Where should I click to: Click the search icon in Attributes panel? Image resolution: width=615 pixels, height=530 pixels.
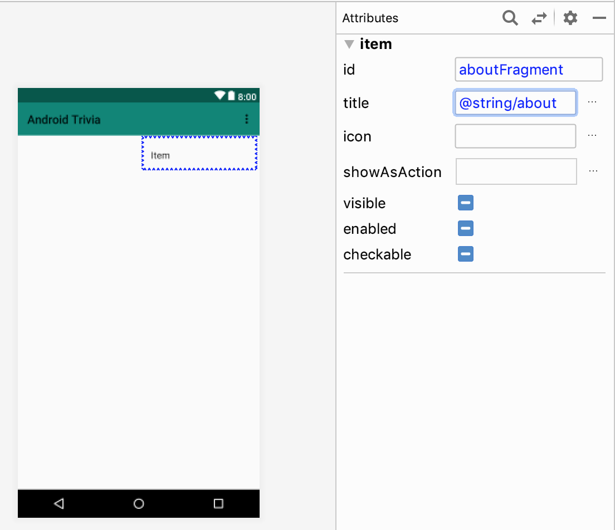coord(510,18)
